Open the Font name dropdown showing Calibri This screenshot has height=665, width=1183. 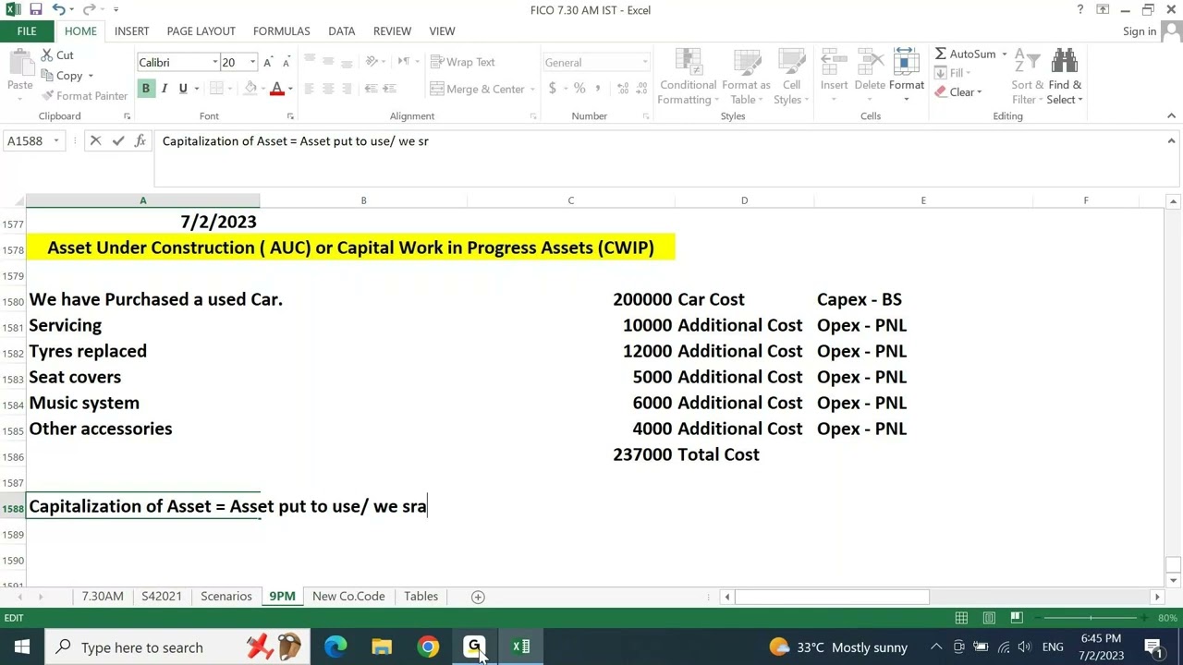click(x=214, y=62)
